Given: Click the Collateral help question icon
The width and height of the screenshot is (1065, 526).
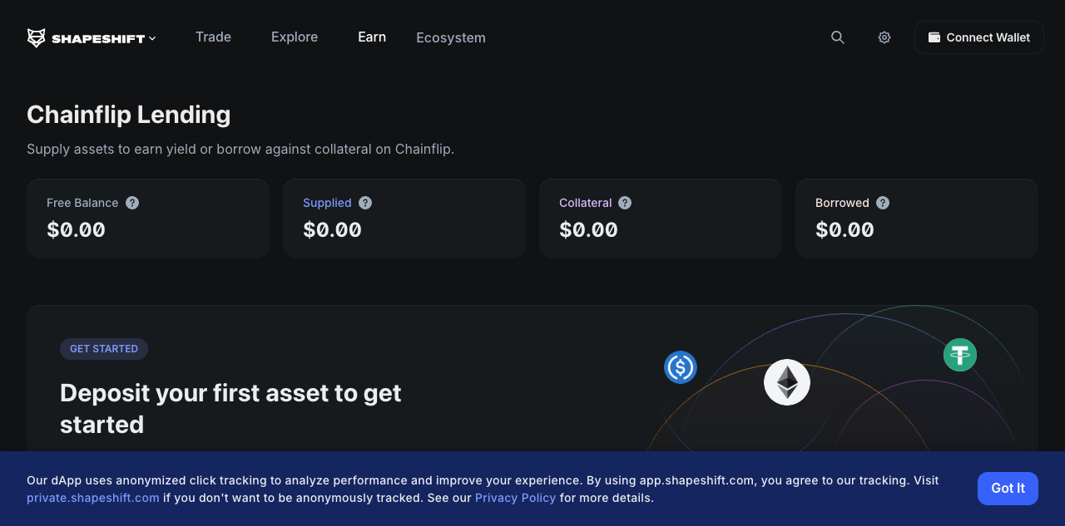Looking at the screenshot, I should click(x=625, y=203).
